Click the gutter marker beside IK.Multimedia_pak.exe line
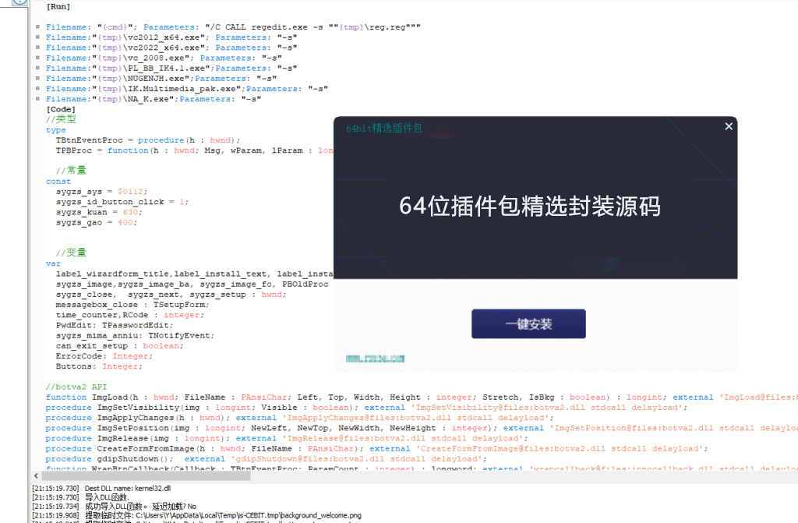The image size is (798, 523). pyautogui.click(x=37, y=88)
